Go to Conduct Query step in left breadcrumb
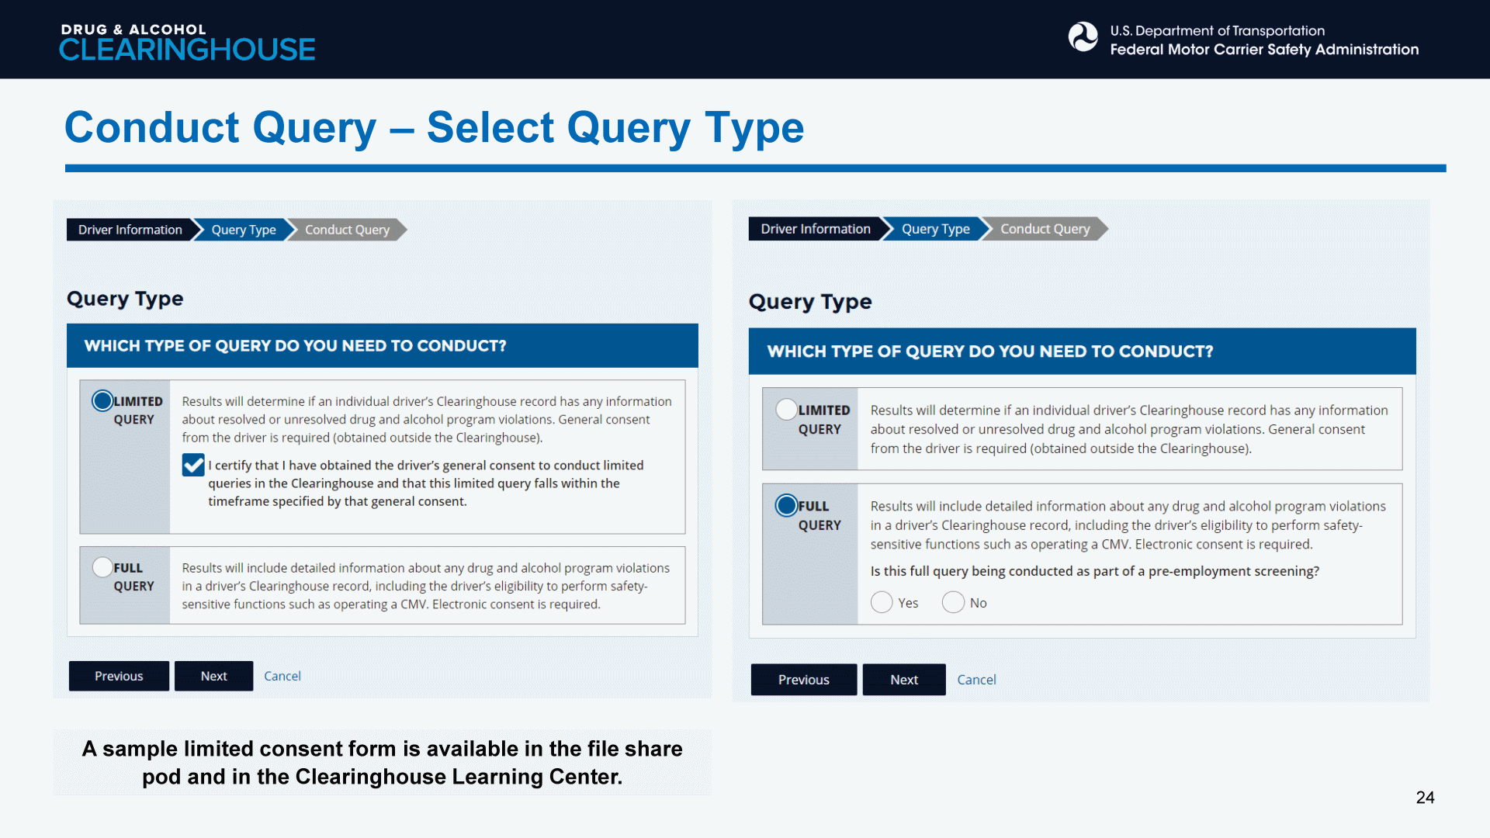 tap(347, 230)
